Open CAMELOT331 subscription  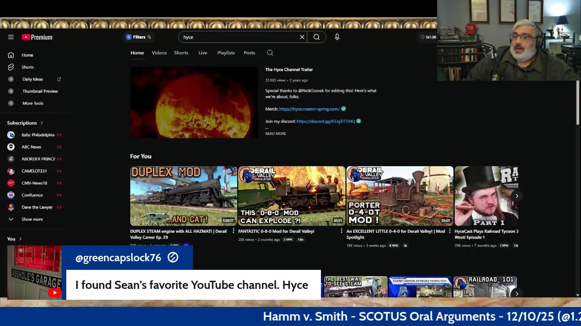click(x=34, y=171)
